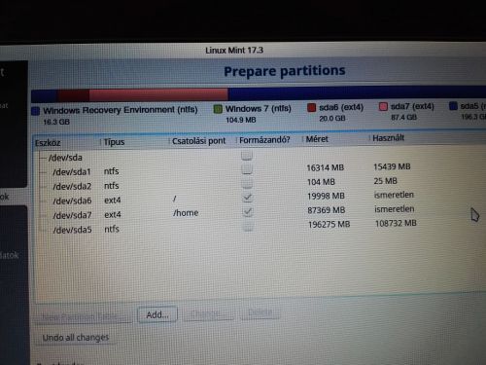Sort by Használt column header
The height and width of the screenshot is (365, 486).
(388, 138)
